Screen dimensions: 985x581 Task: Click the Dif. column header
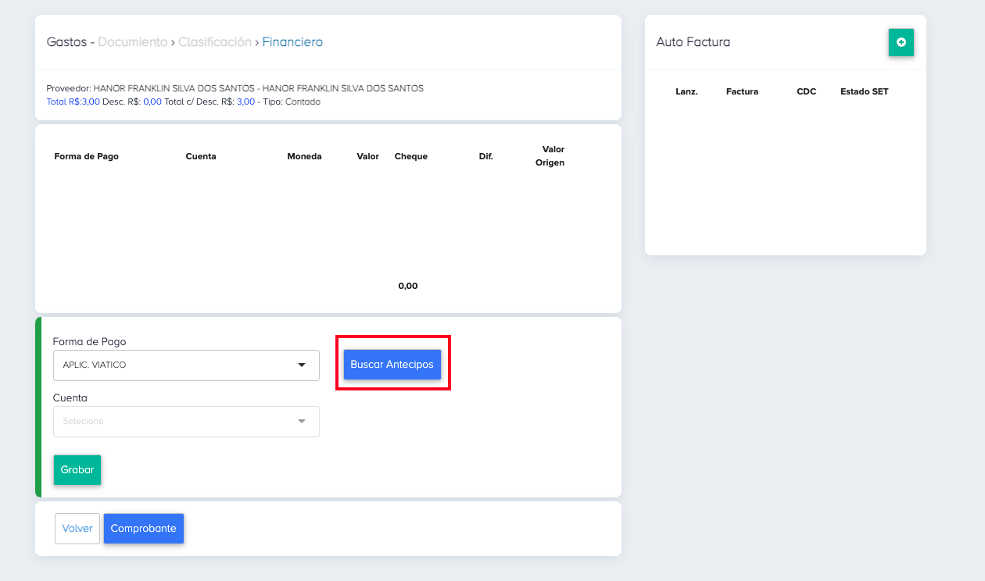pyautogui.click(x=485, y=156)
